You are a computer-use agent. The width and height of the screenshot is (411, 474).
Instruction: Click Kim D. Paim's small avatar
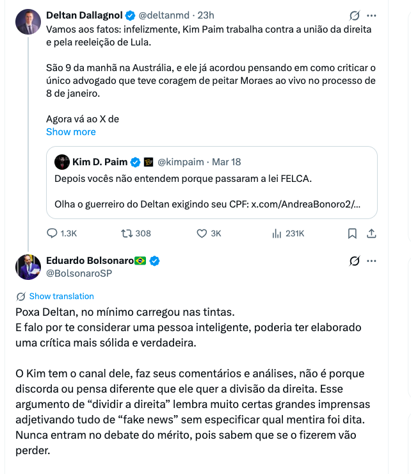(62, 162)
